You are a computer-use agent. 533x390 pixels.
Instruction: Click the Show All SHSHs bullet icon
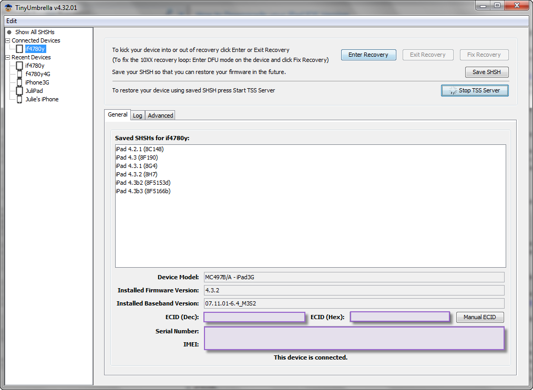(x=9, y=32)
